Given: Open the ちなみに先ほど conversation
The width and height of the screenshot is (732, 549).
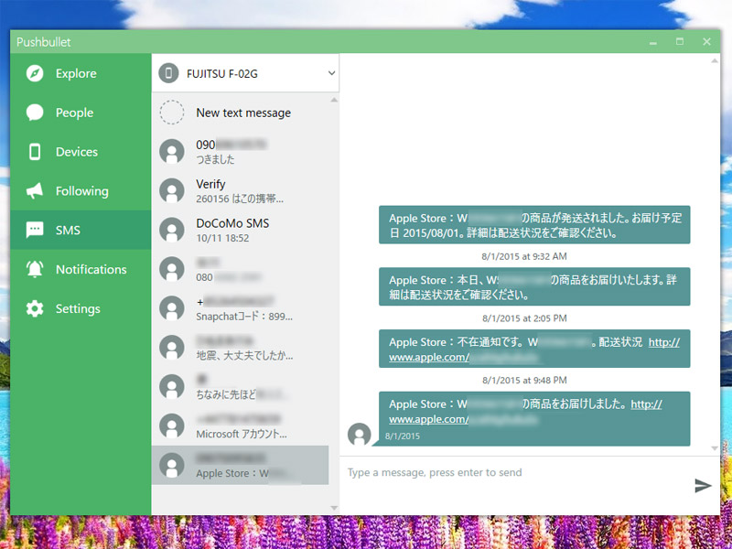Looking at the screenshot, I should [241, 387].
